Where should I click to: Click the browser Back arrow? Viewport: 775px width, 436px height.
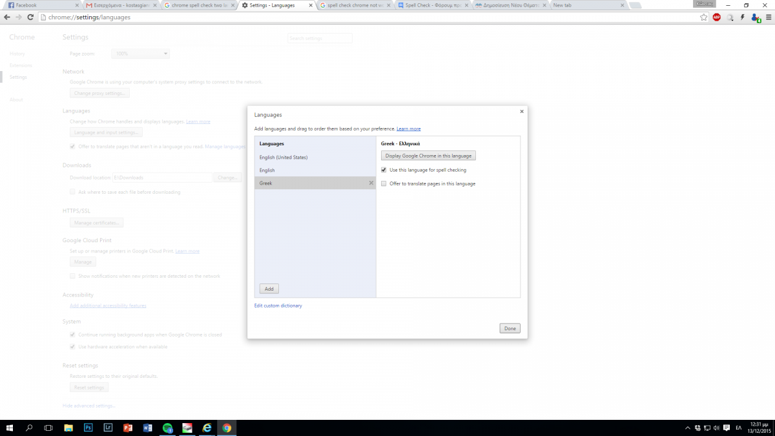[7, 17]
